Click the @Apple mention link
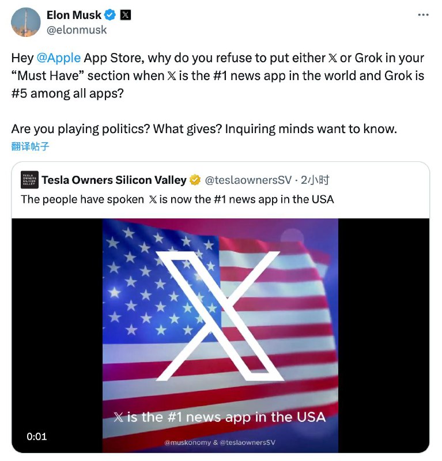 [58, 58]
